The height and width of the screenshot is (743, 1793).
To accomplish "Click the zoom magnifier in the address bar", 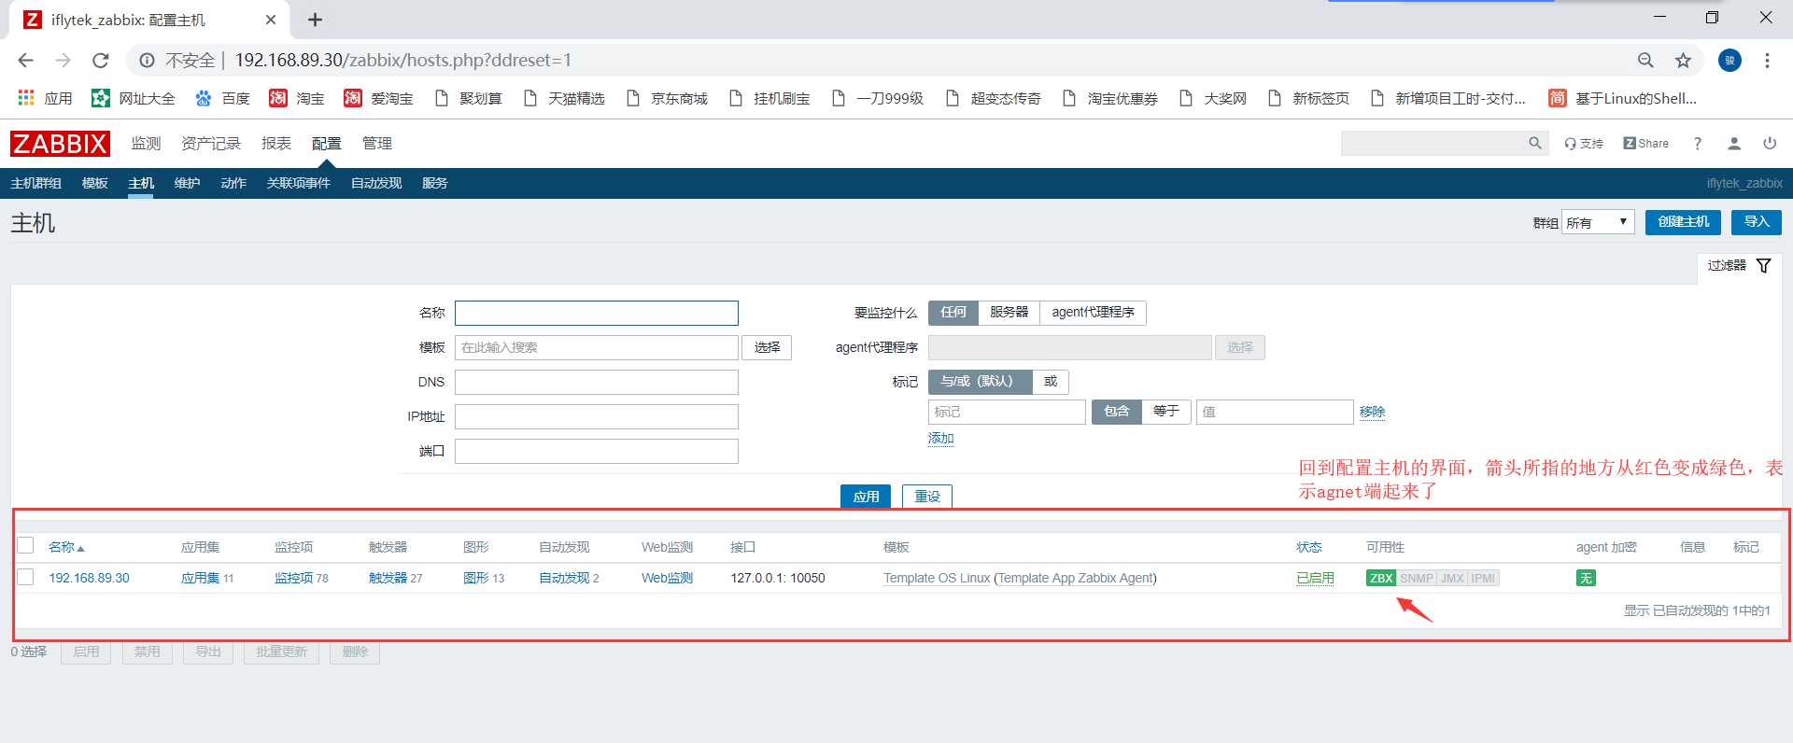I will click(x=1645, y=61).
